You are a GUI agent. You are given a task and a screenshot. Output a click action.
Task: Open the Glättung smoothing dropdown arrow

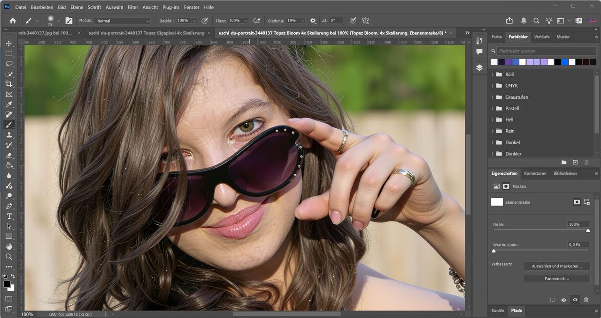tap(302, 21)
